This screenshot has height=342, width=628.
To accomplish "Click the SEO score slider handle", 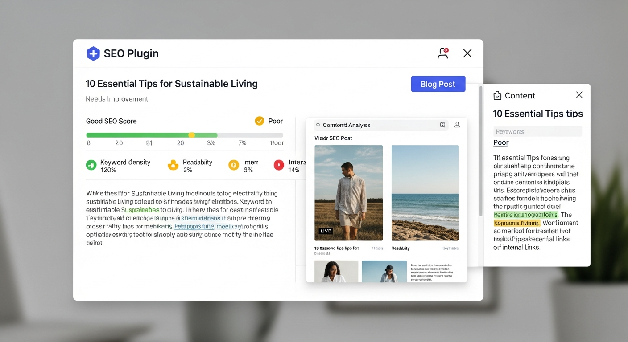I will click(x=192, y=134).
